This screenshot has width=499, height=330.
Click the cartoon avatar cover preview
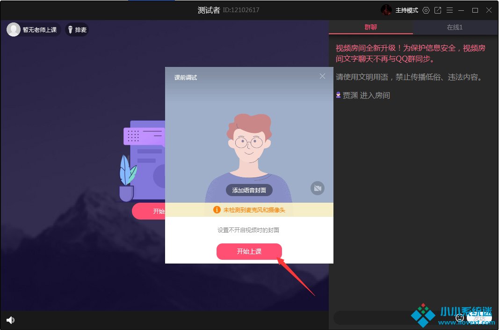249,145
